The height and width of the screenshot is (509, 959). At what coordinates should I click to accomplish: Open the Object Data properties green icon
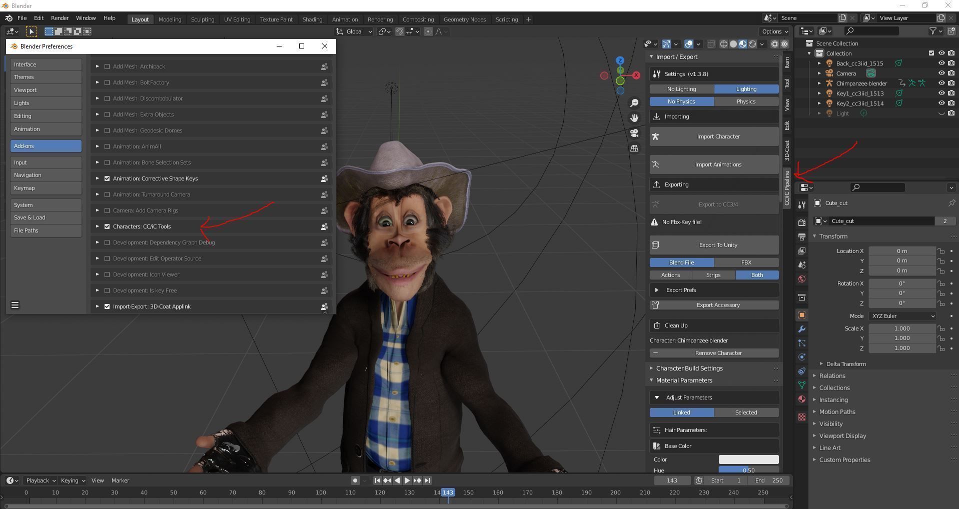[802, 385]
